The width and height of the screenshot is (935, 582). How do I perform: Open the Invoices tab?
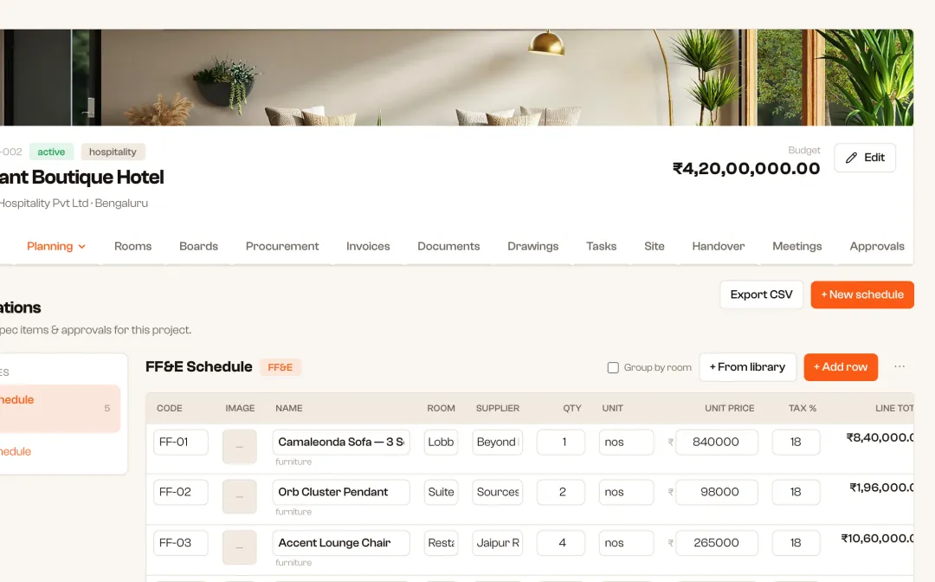point(368,246)
